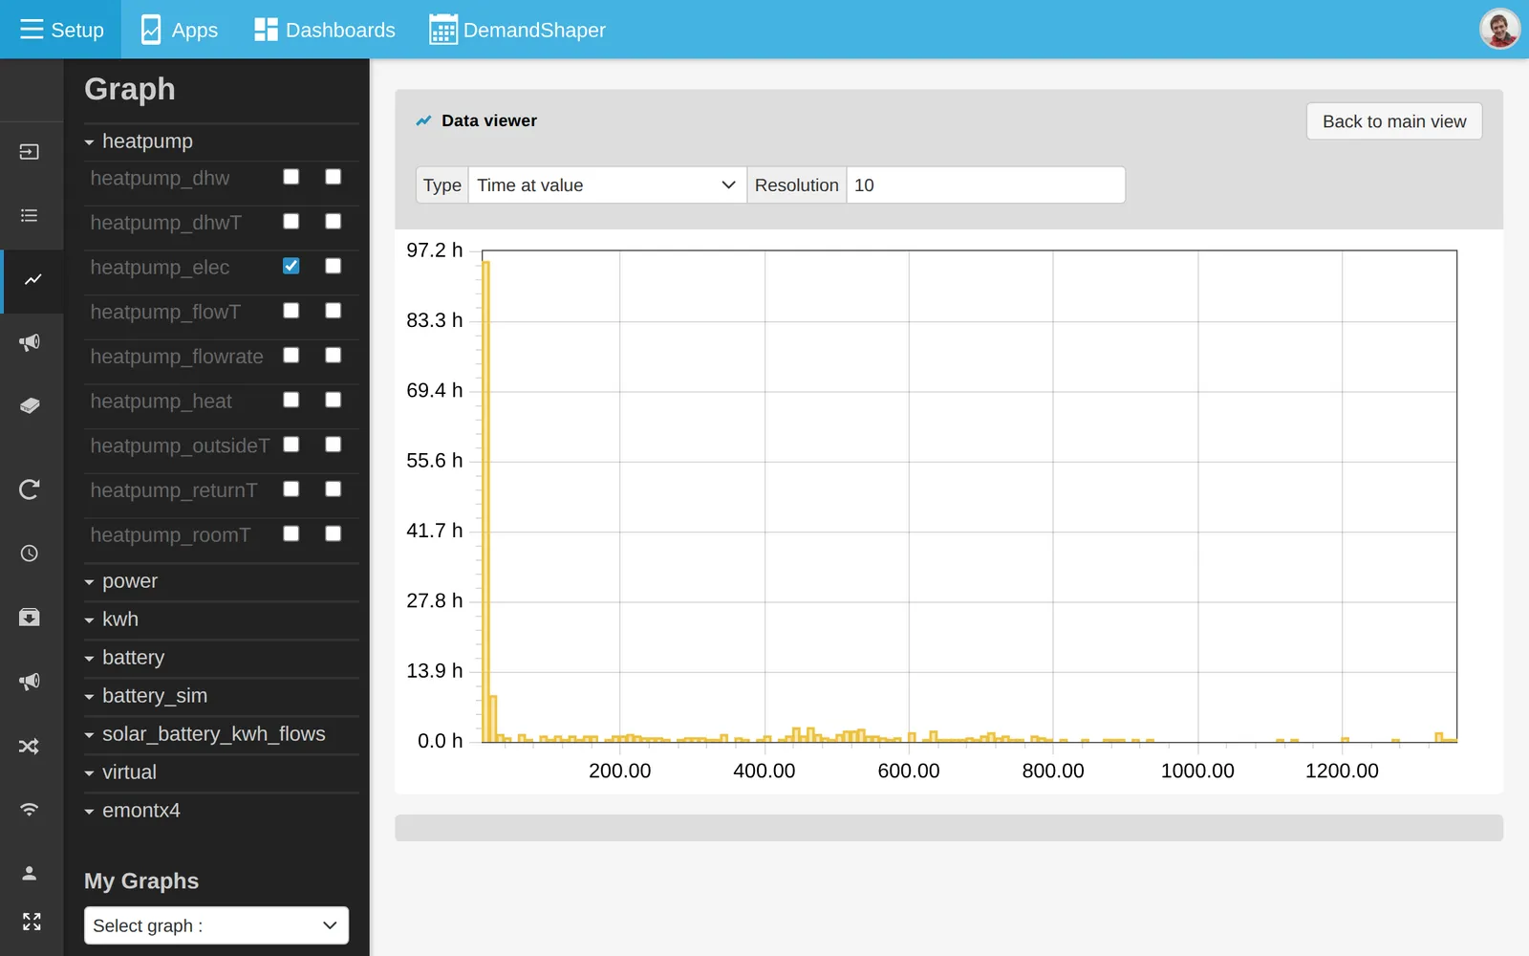Click the Resolution input field

[x=985, y=185]
